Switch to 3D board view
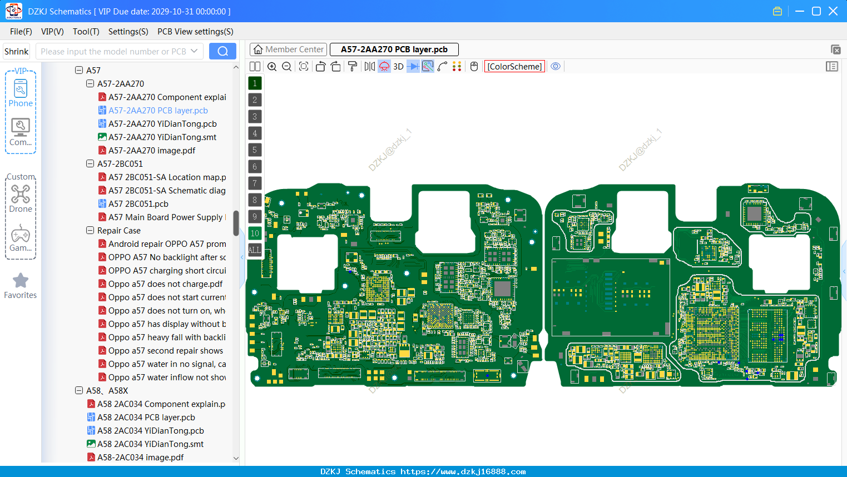This screenshot has width=847, height=477. (398, 67)
